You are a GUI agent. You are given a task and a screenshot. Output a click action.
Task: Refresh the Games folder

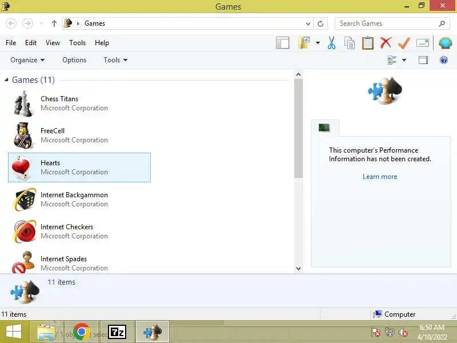pos(320,23)
